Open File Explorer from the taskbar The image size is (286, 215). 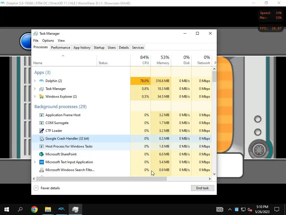[x=48, y=209]
